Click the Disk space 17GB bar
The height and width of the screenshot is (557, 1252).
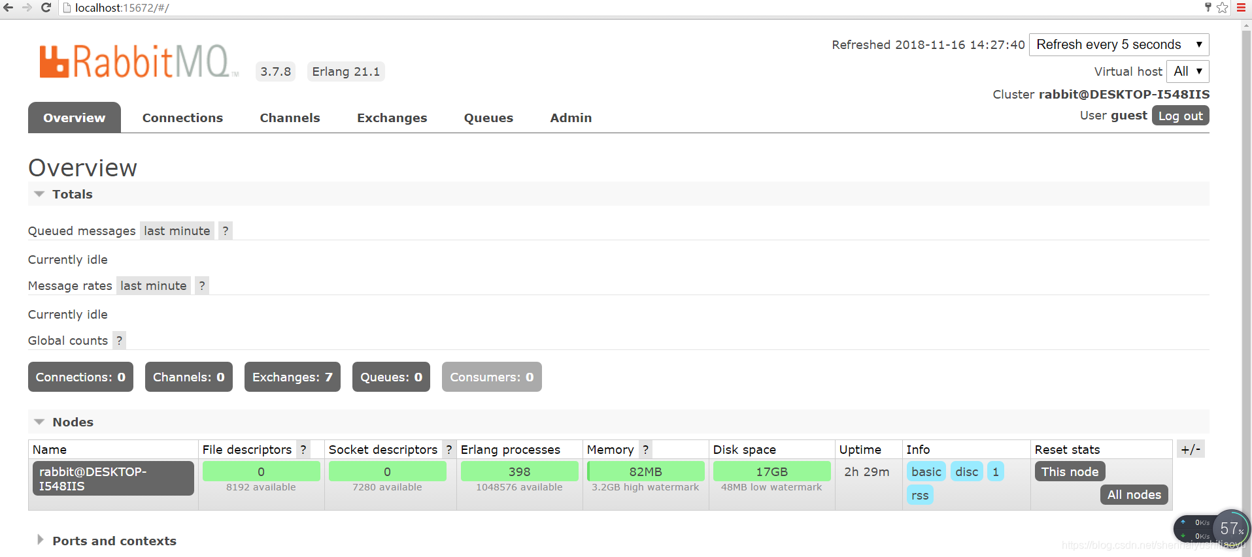771,471
